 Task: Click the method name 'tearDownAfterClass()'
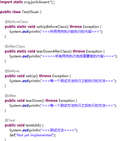[54, 51]
